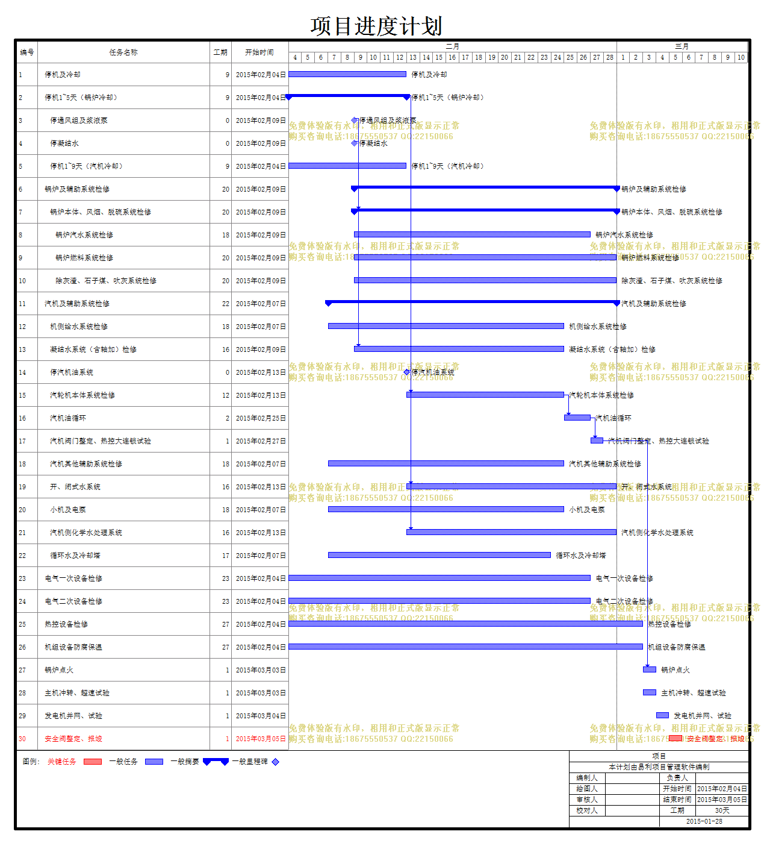This screenshot has height=843, width=764.
Task: Select table row 17 汽机阀门整定、热控大连锁试验
Action: tap(152, 441)
